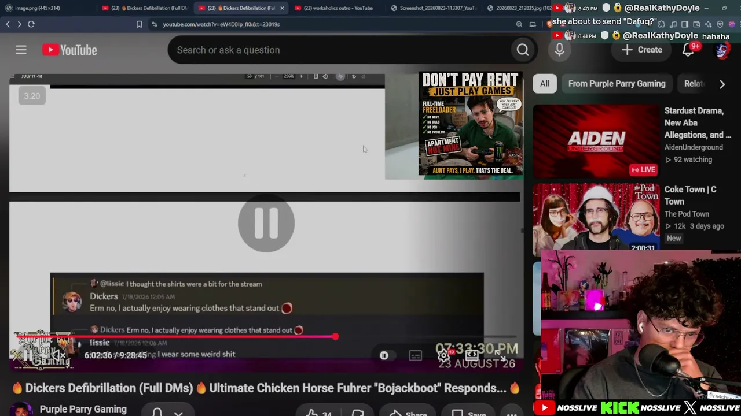The width and height of the screenshot is (741, 416).
Task: Open the account avatar menu
Action: (x=722, y=50)
